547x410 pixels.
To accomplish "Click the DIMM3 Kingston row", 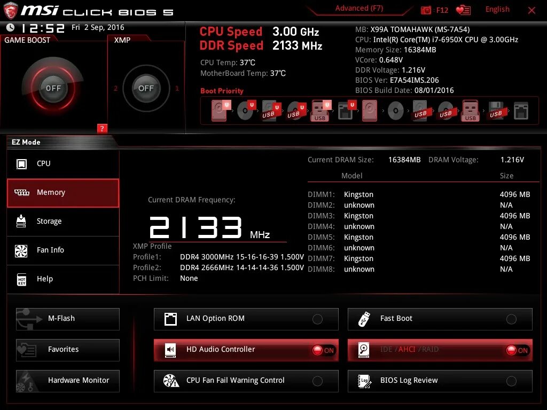I will tap(419, 216).
